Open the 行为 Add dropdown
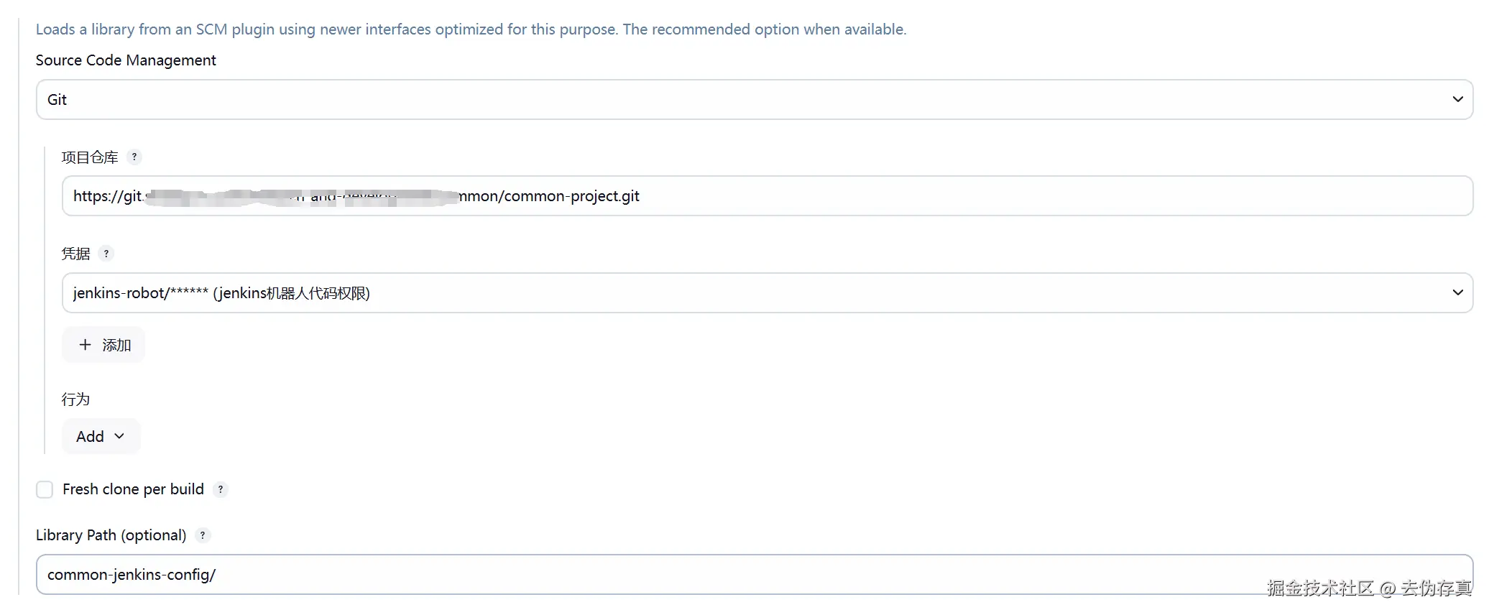The image size is (1489, 615). [101, 436]
